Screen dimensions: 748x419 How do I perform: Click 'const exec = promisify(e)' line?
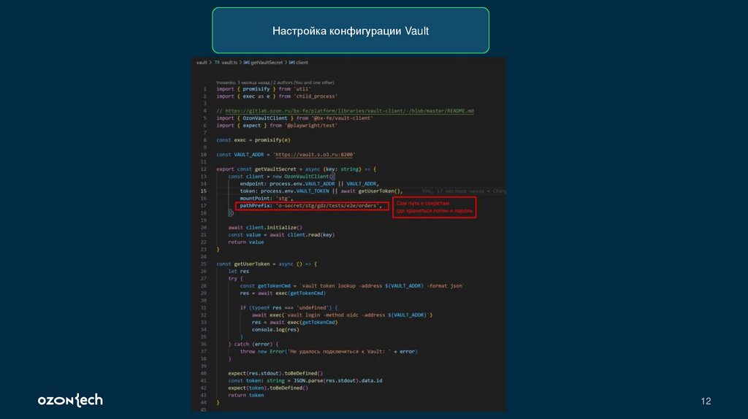pos(253,140)
